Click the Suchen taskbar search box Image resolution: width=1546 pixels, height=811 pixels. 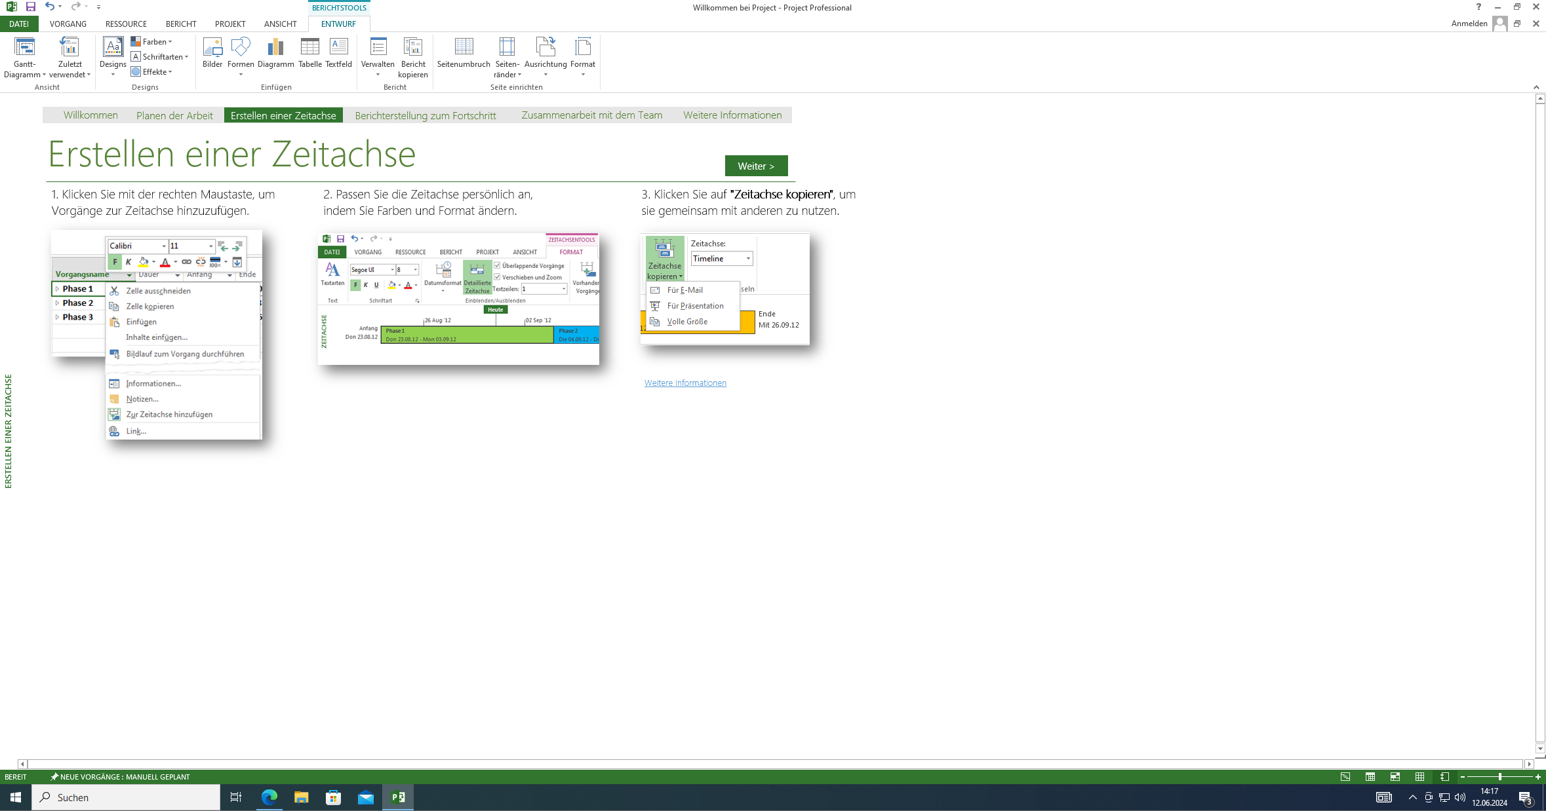[126, 797]
